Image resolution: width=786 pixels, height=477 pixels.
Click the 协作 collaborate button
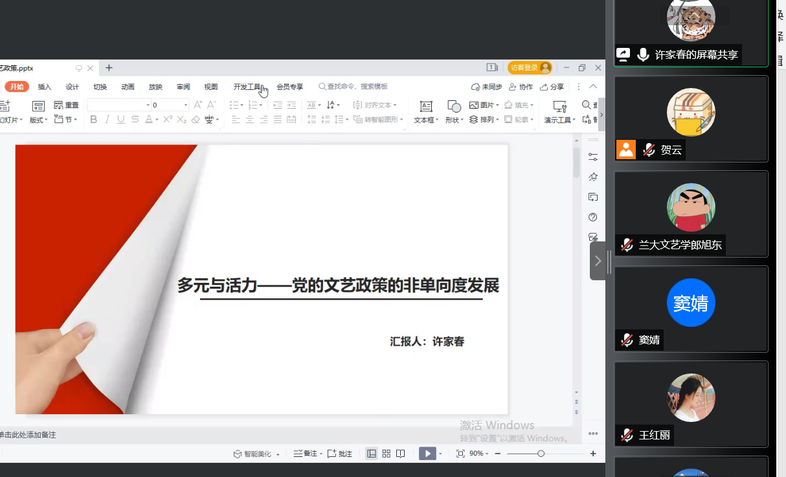[x=521, y=87]
